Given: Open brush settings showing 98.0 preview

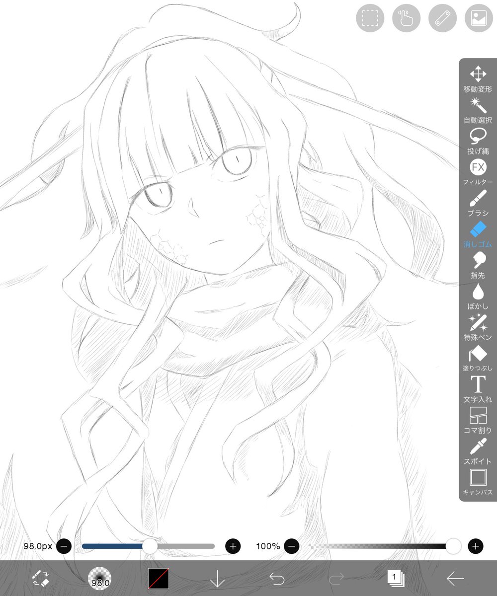Looking at the screenshot, I should (x=99, y=579).
